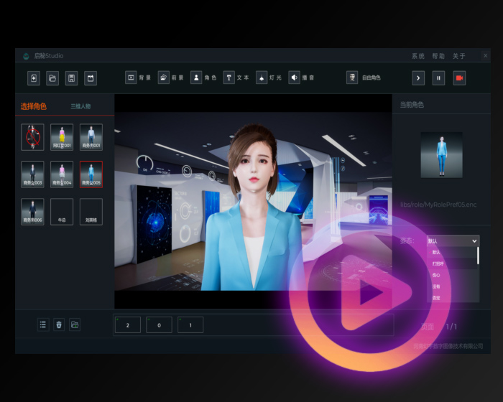Expand the 姿态 pose dropdown
503x402 pixels.
[453, 241]
